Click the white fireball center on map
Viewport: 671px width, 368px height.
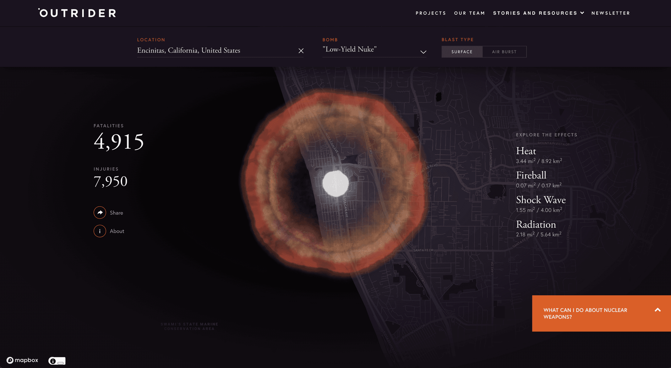click(335, 184)
